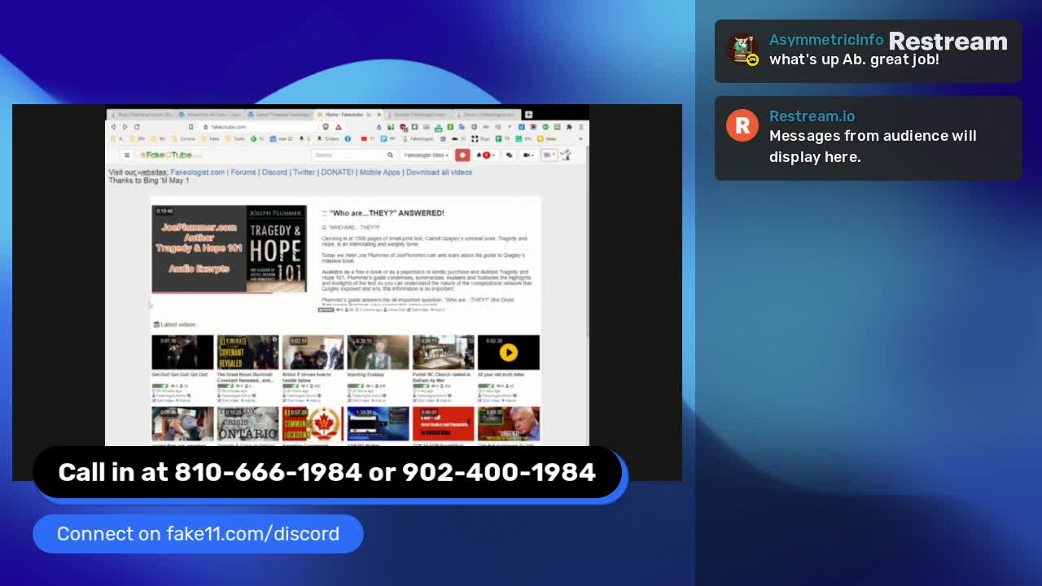
Task: Expand the language flag dropdown
Action: coord(549,155)
